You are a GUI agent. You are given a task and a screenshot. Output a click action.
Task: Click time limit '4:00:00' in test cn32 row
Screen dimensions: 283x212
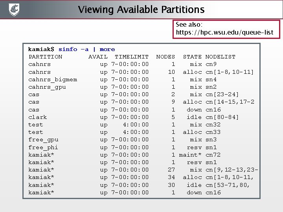pos(136,125)
